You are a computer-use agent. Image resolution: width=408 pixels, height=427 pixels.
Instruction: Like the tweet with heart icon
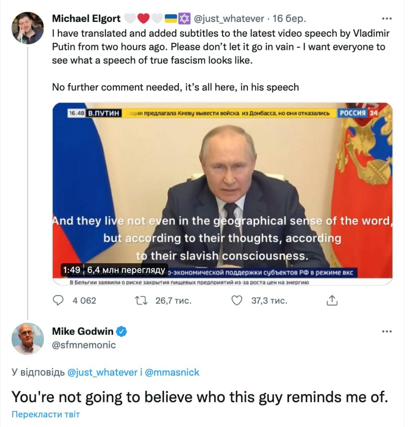(x=236, y=301)
